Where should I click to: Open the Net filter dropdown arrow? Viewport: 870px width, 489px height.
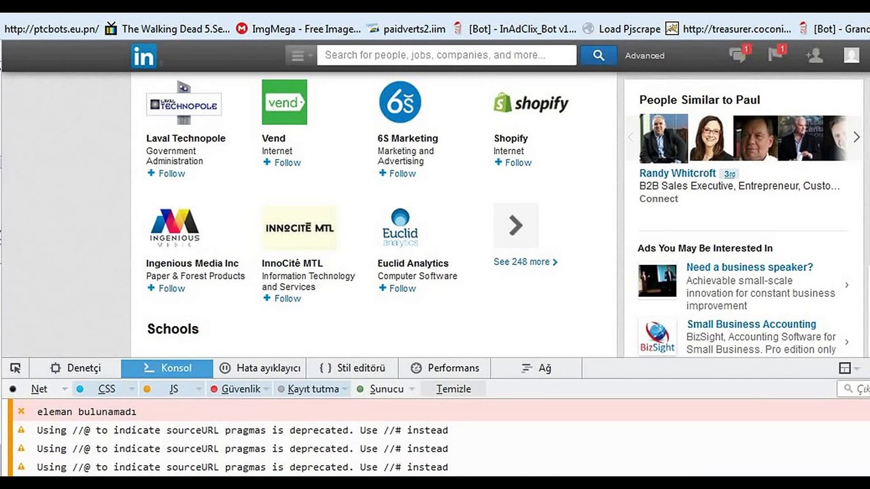pos(65,389)
